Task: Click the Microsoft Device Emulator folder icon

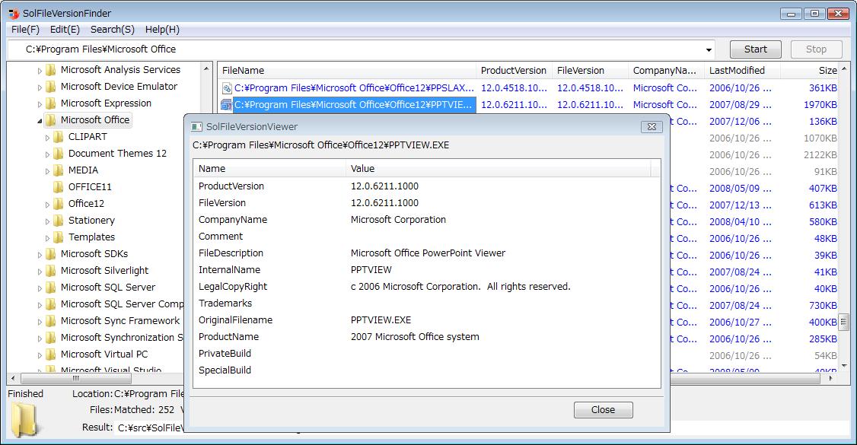Action: coord(51,87)
